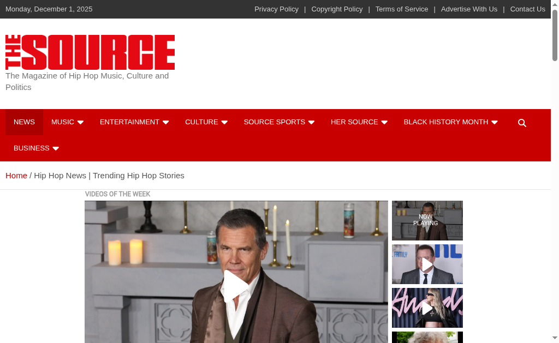
Task: Click the search magnifier icon in navbar
Action: pyautogui.click(x=522, y=123)
